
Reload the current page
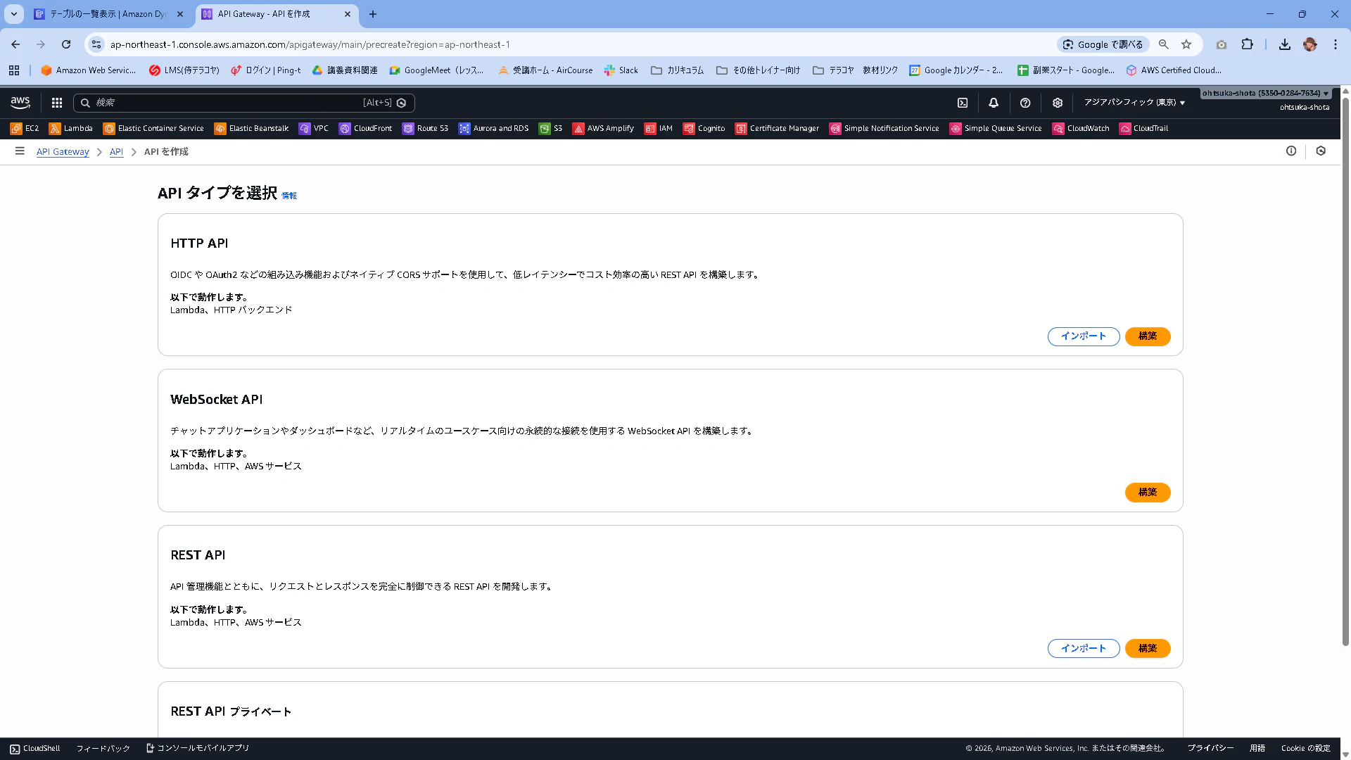66,44
